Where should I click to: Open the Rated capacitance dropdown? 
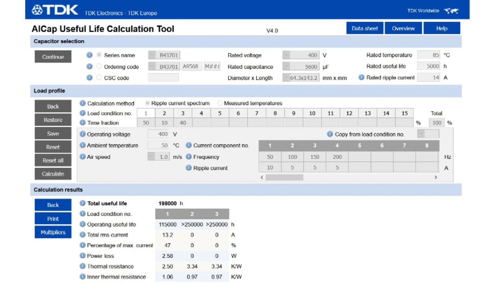point(286,67)
